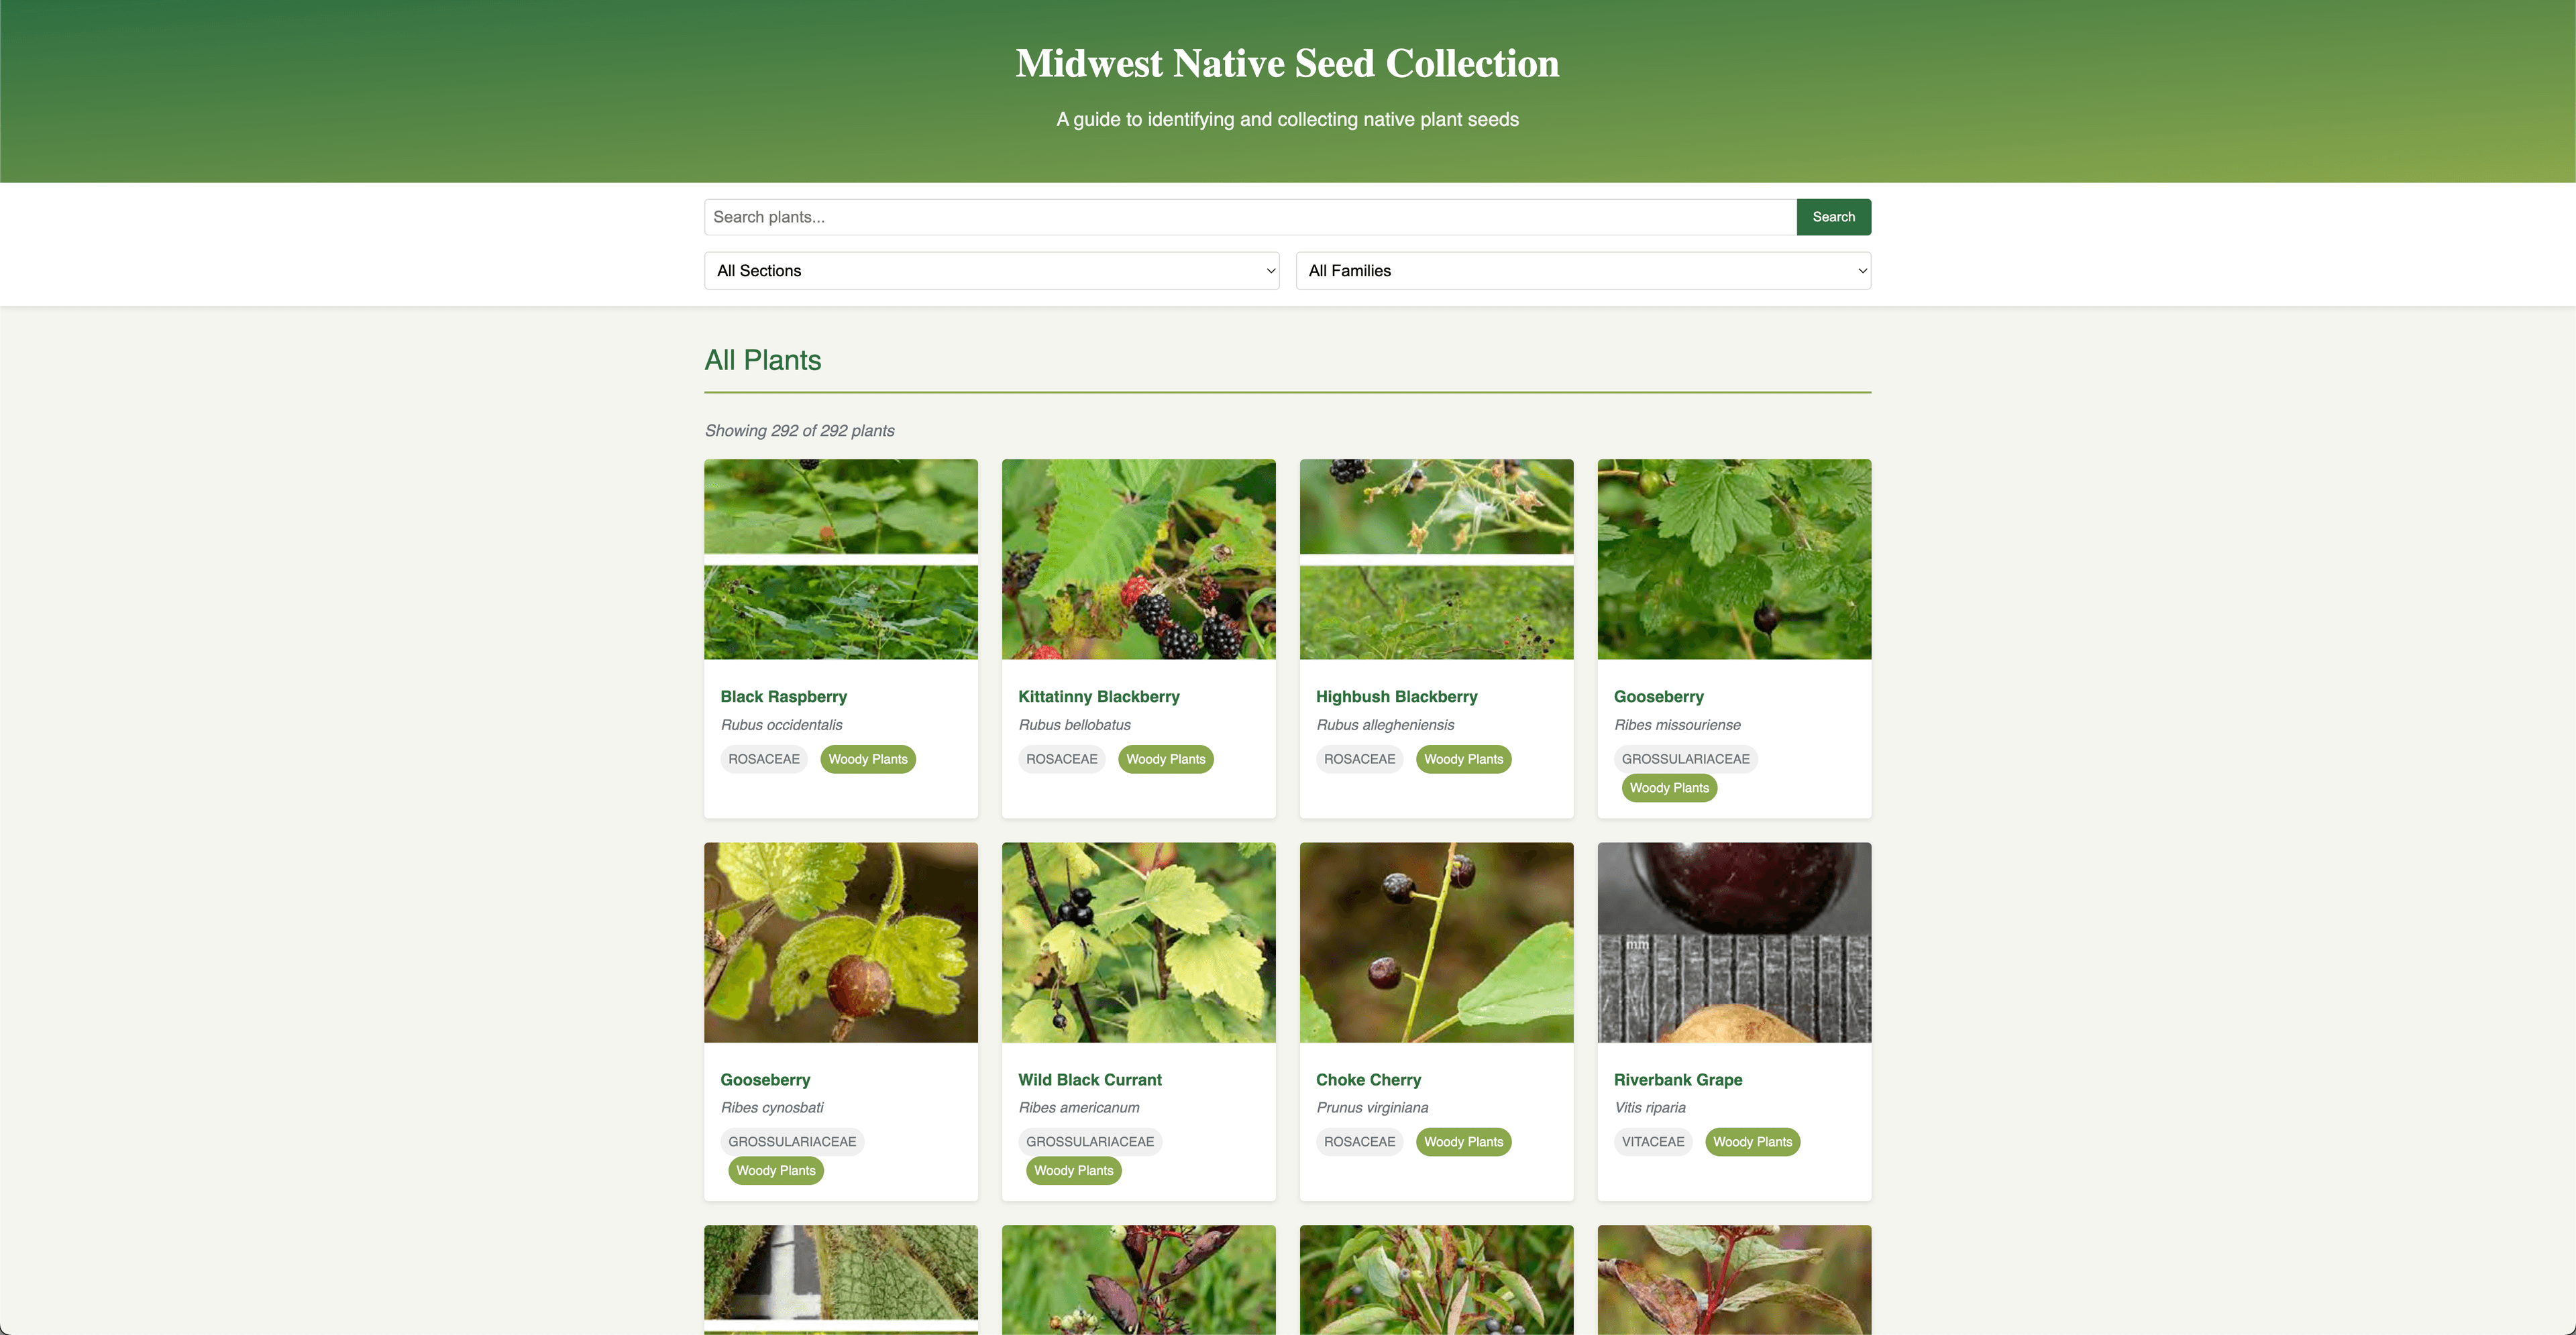
Task: Select ROSACEAE tag on Highbush Blackberry card
Action: tap(1359, 758)
